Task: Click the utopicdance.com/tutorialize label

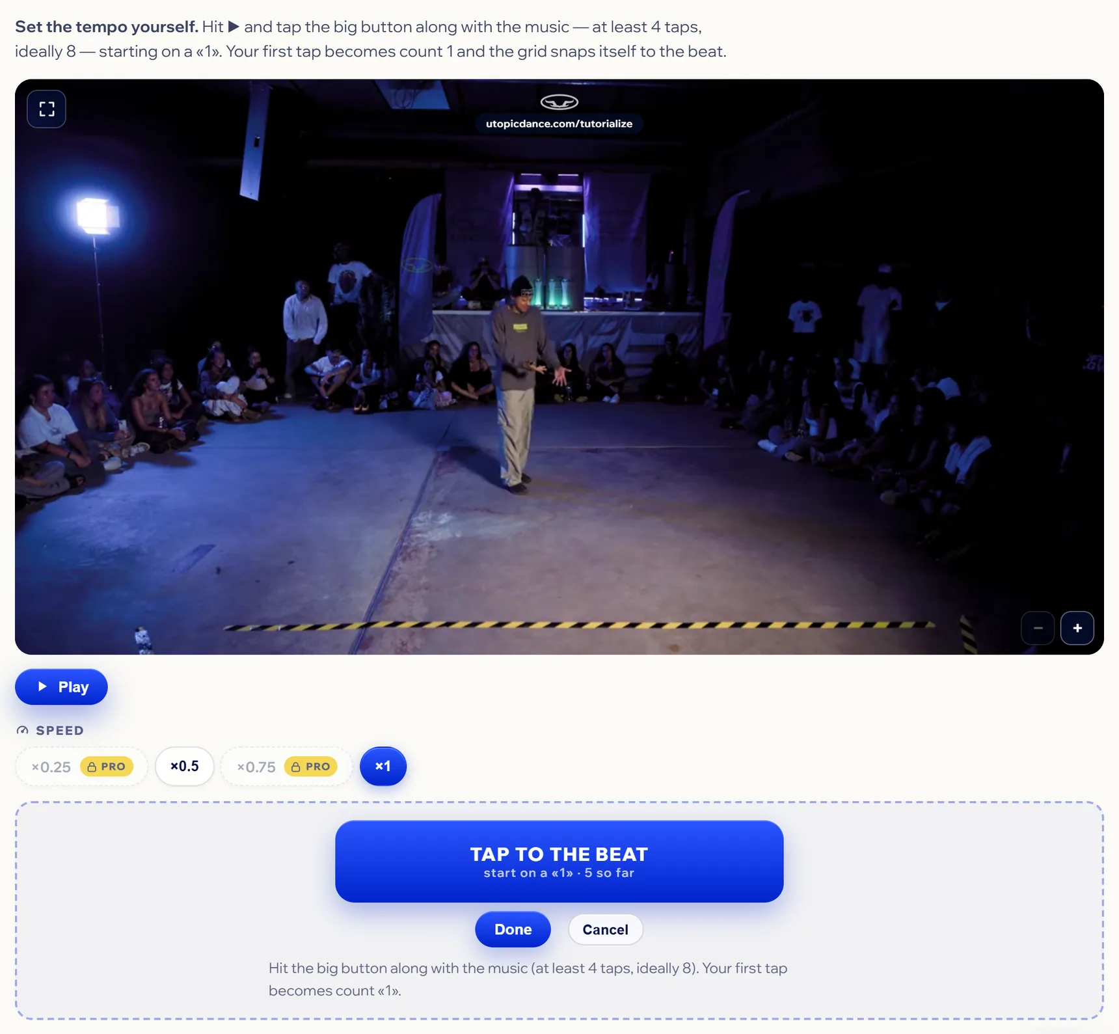Action: 559,124
